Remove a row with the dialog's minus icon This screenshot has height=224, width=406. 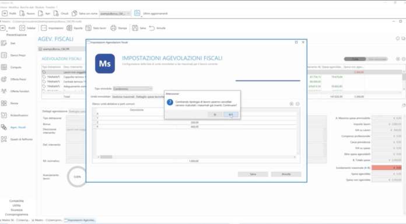click(297, 104)
